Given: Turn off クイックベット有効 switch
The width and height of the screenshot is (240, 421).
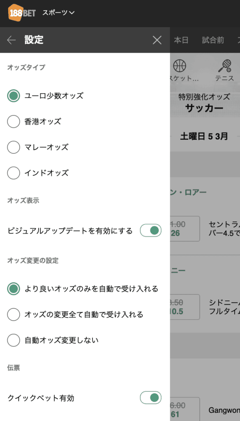Looking at the screenshot, I should pyautogui.click(x=150, y=398).
